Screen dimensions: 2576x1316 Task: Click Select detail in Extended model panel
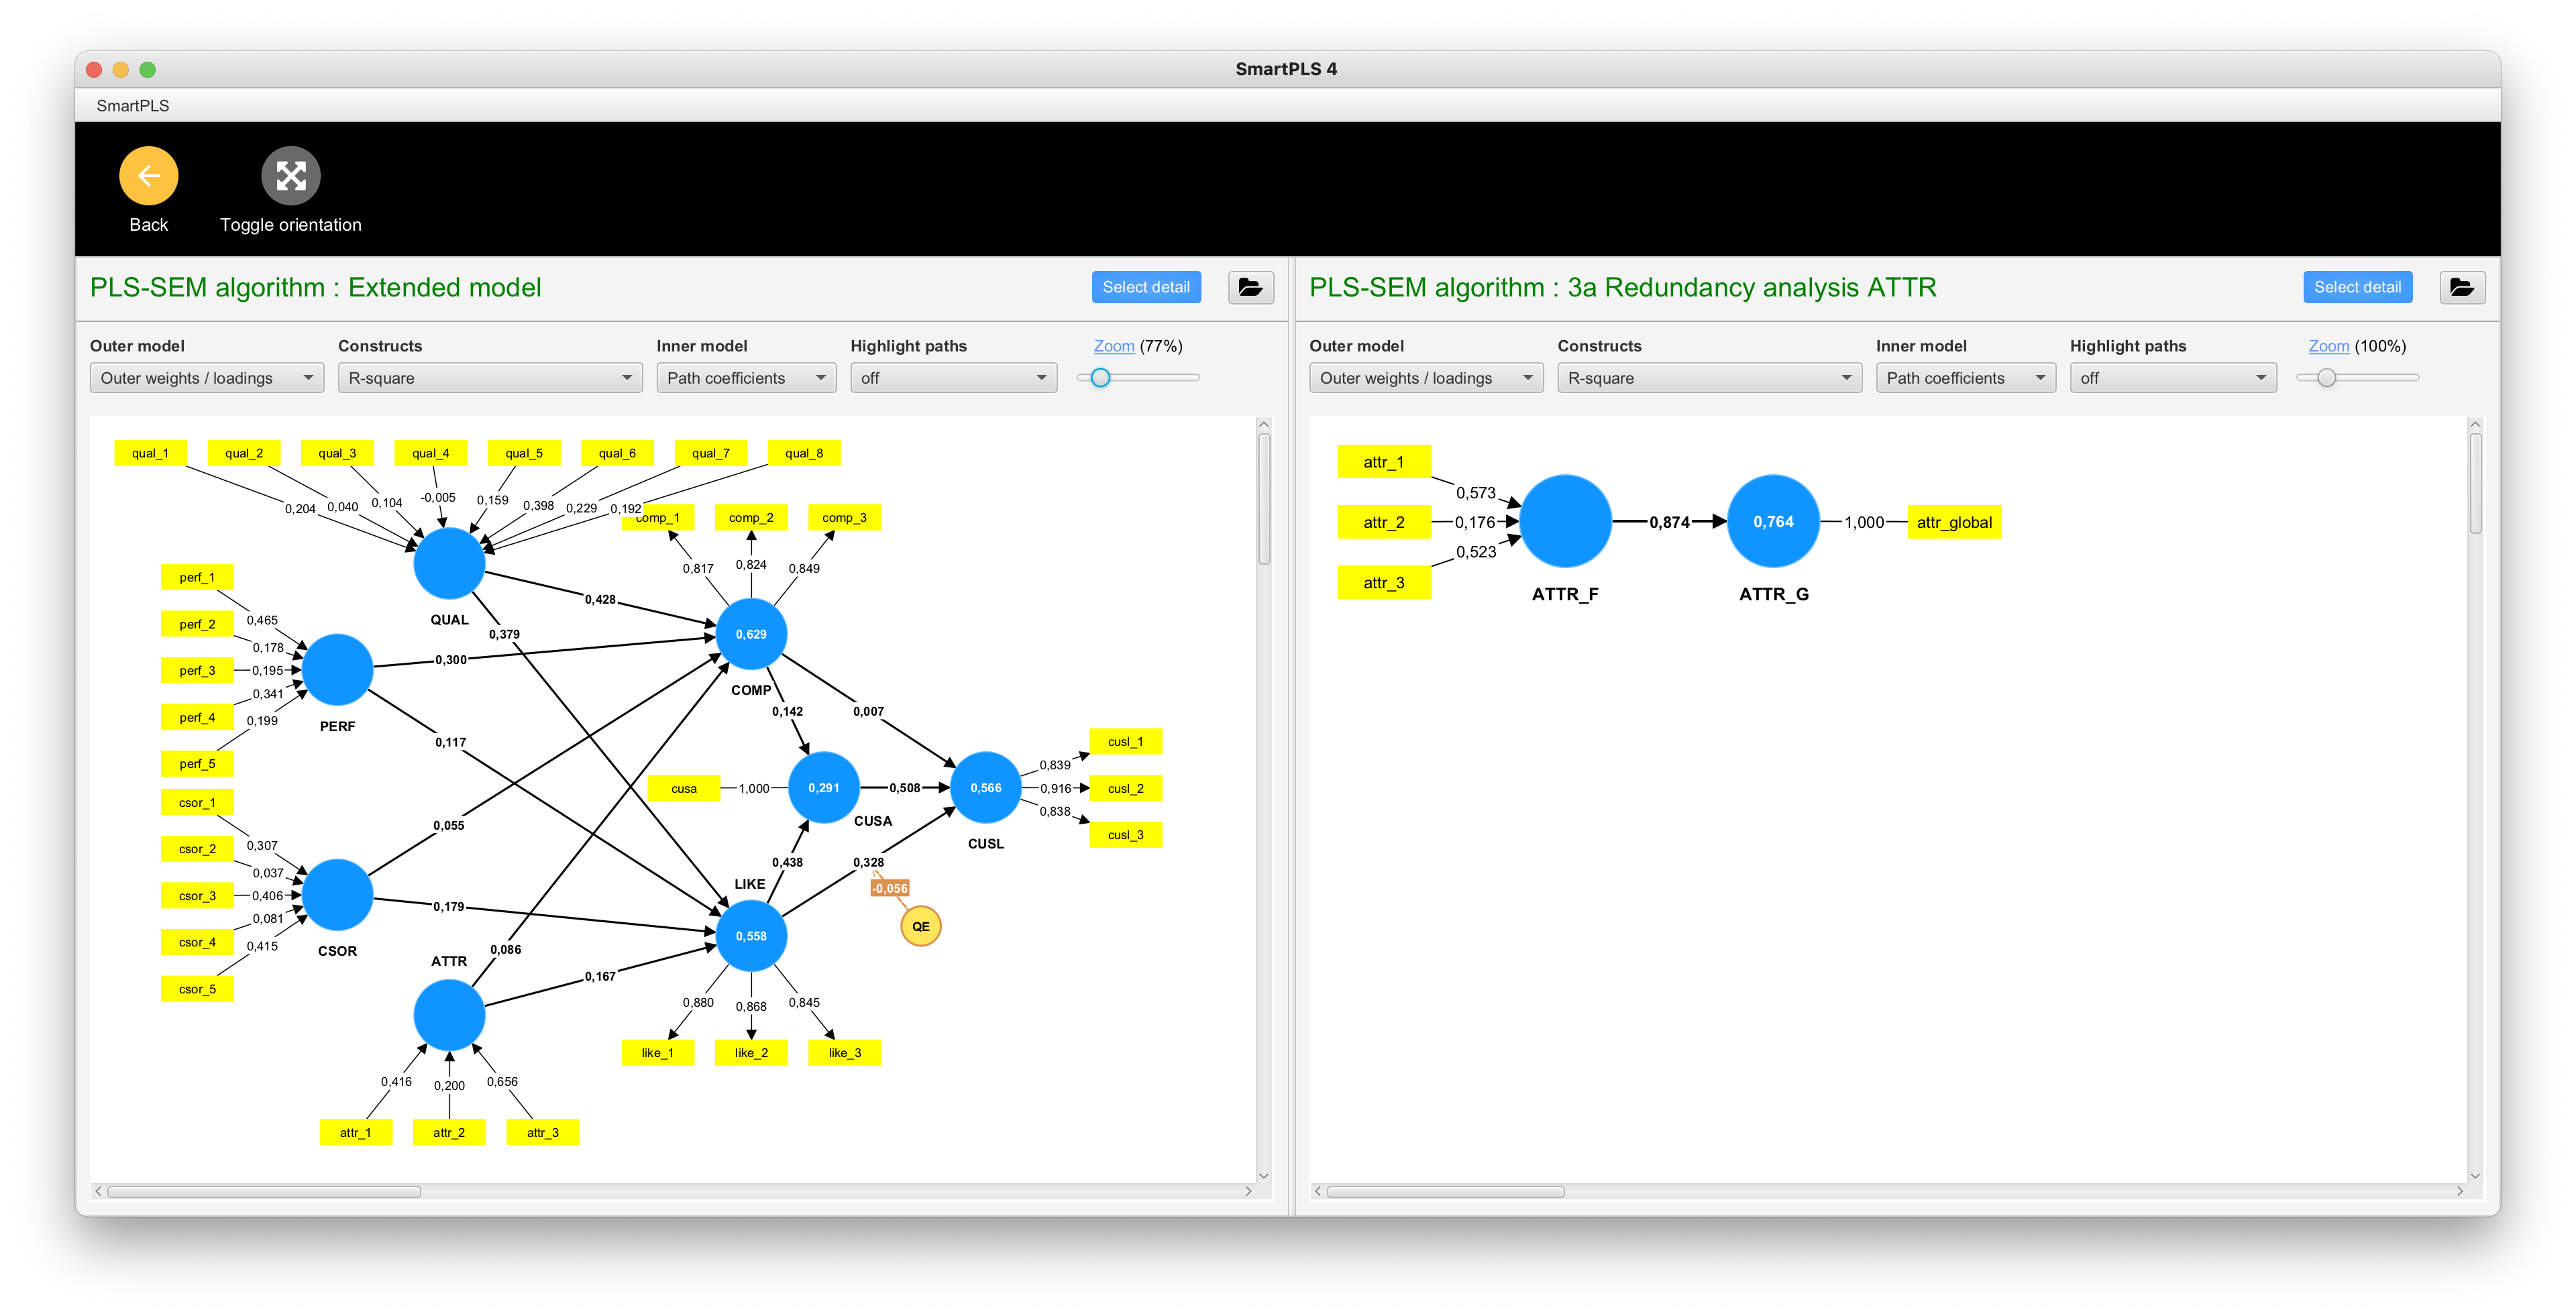[1145, 287]
